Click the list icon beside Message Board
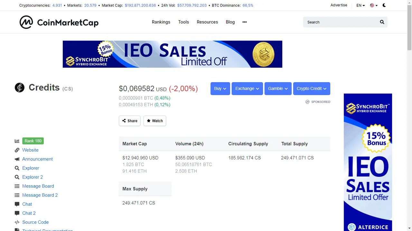Image resolution: width=412 pixels, height=231 pixels. 17,186
